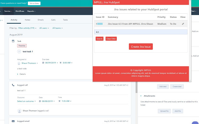Click the Clear Filter button
Image resolution: width=199 pixels, height=124 pixels.
(x=111, y=39)
